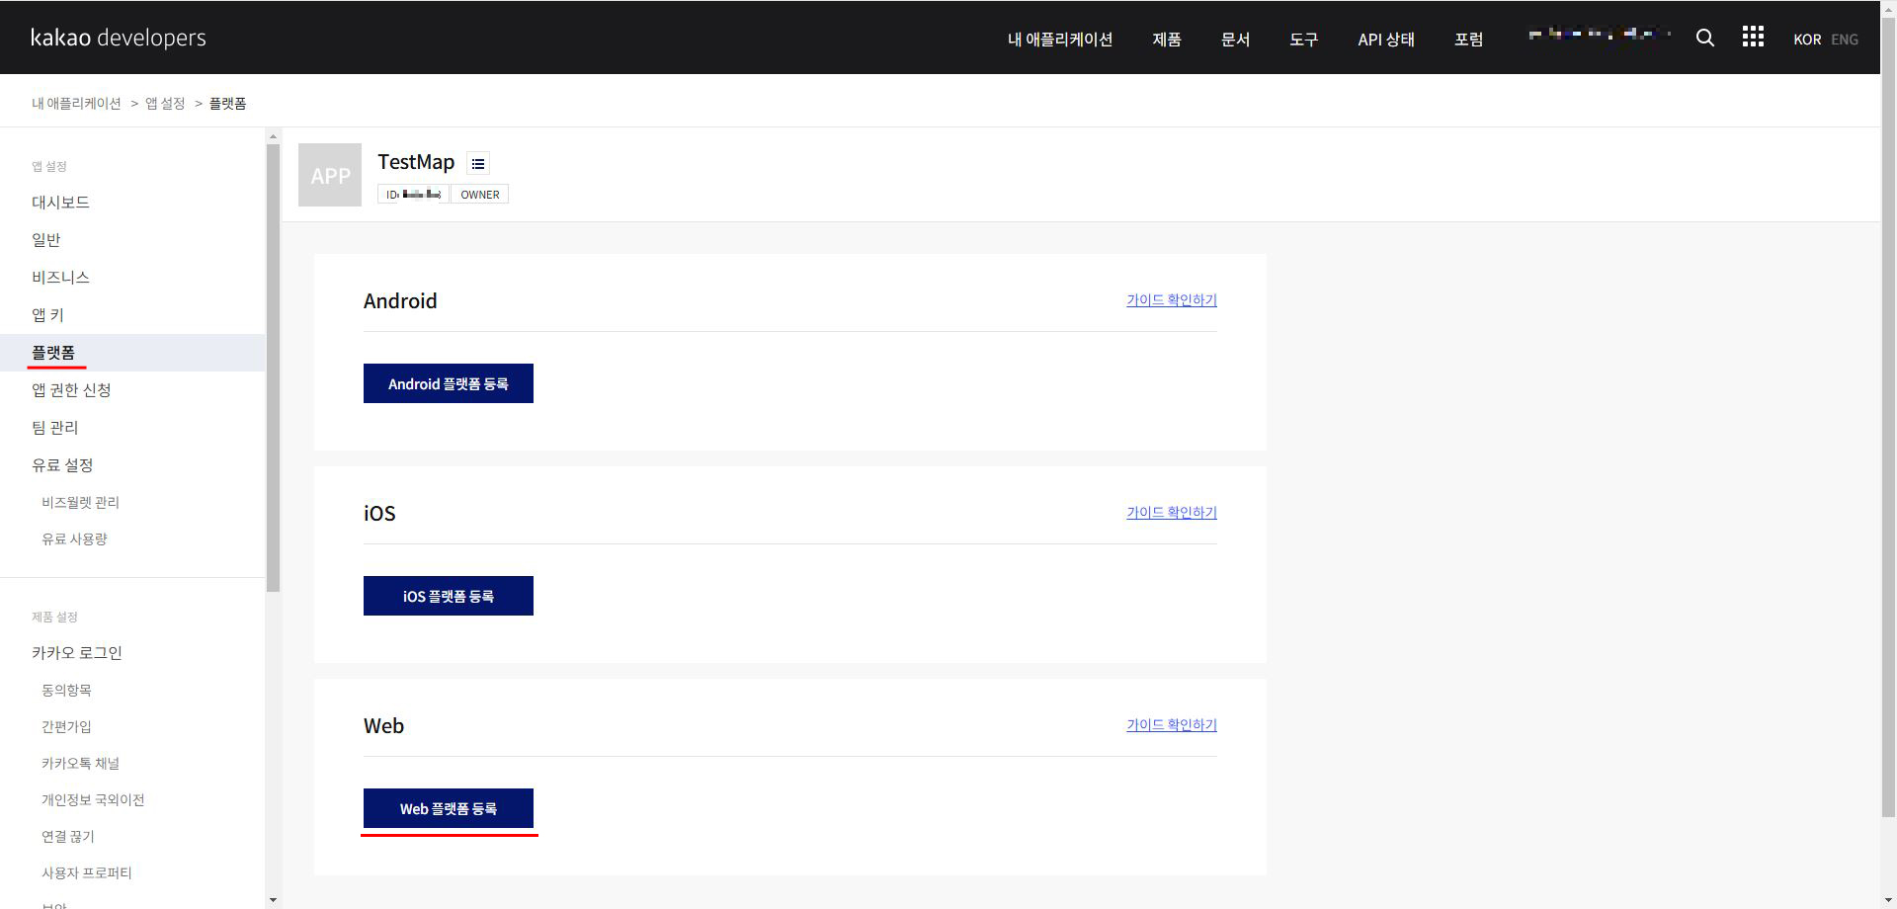Open 유료 설정 in sidebar
1897x909 pixels.
62,464
